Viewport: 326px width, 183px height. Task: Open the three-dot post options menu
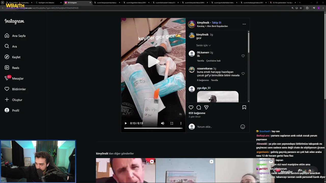[244, 24]
